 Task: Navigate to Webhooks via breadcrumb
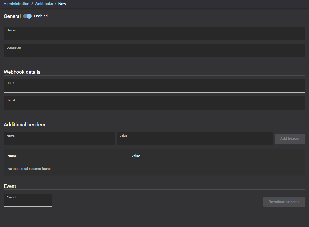(x=44, y=4)
